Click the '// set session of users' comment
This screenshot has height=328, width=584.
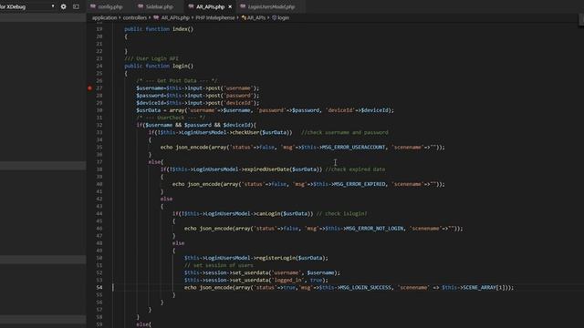(x=219, y=265)
